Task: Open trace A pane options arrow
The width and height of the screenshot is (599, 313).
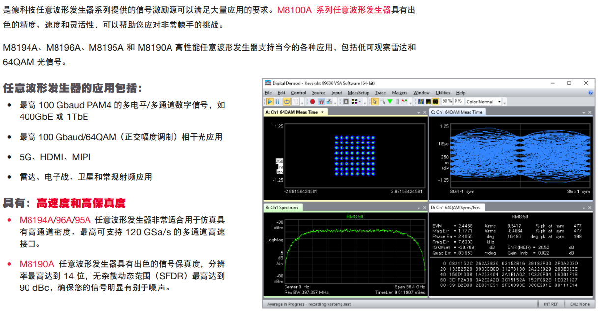Action: pos(418,113)
